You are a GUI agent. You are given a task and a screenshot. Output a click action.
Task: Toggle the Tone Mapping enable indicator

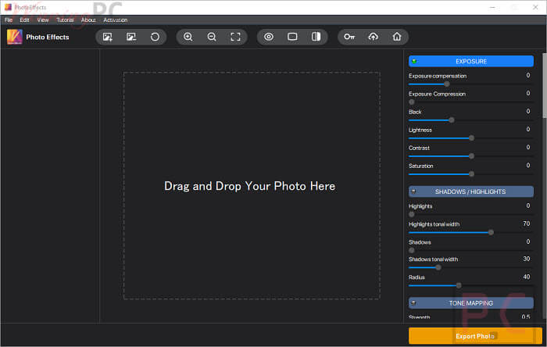pyautogui.click(x=413, y=303)
